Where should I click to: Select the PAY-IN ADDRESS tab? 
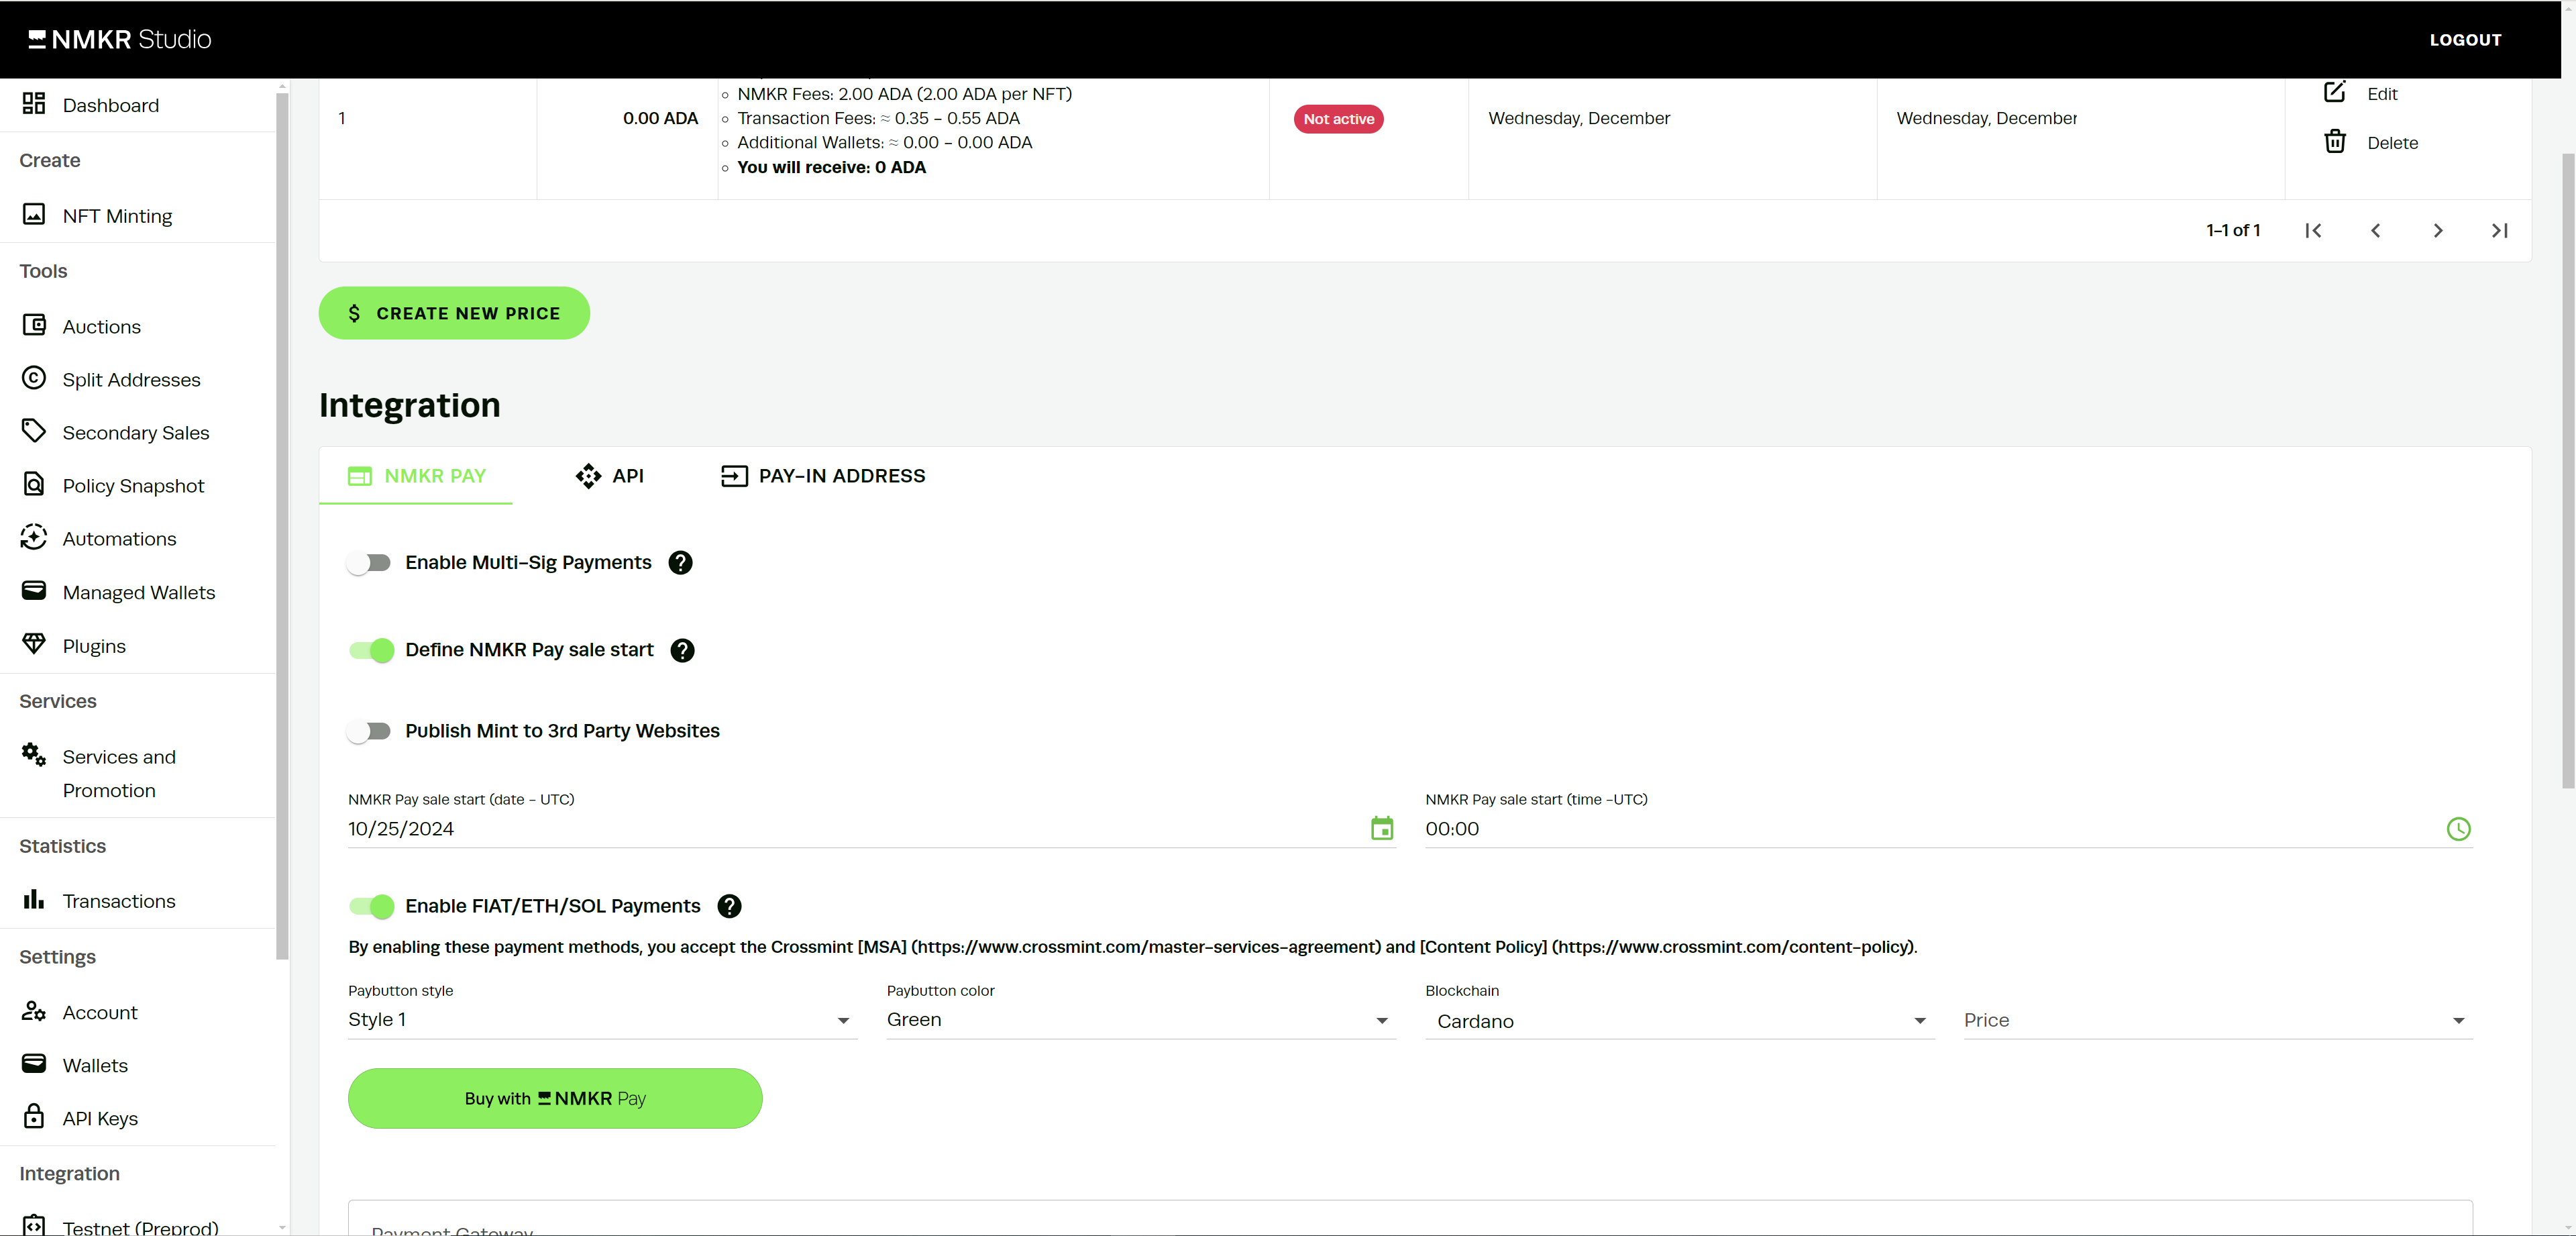[x=823, y=475]
